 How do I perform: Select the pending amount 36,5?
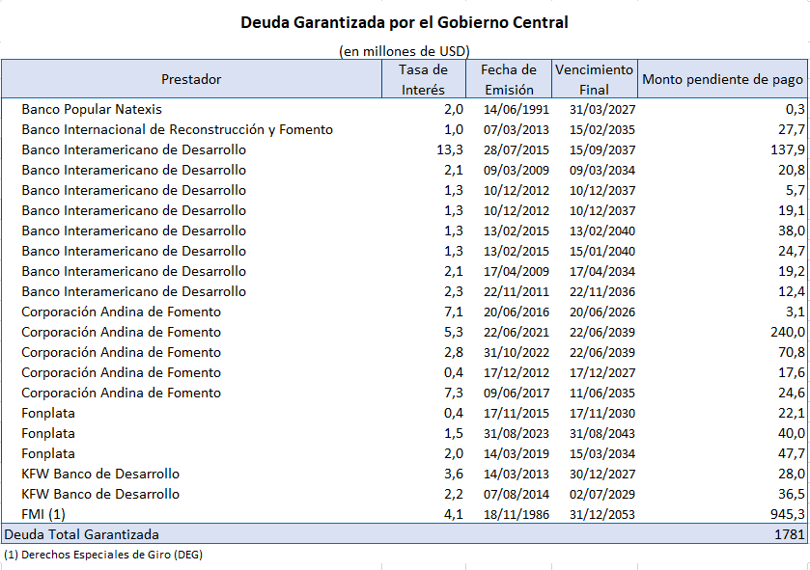point(792,494)
